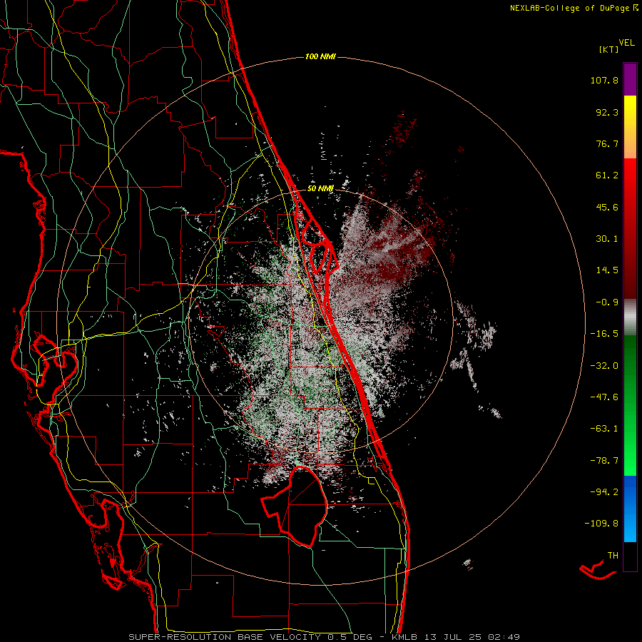Click the -47.6 velocity scale value
The height and width of the screenshot is (642, 642).
[604, 397]
